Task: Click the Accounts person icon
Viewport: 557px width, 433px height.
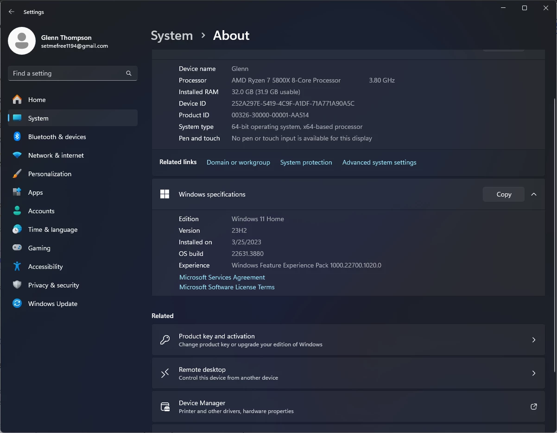Action: [17, 211]
